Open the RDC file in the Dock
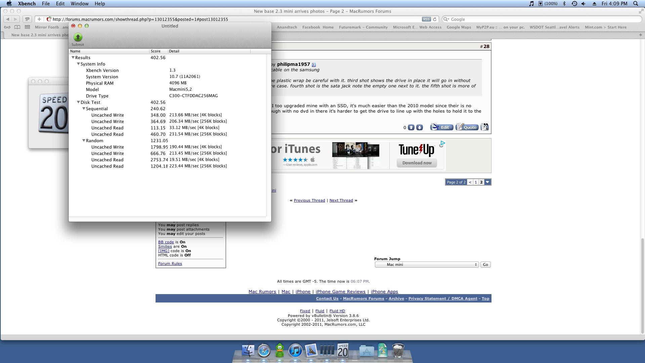The image size is (645, 363). pyautogui.click(x=382, y=351)
